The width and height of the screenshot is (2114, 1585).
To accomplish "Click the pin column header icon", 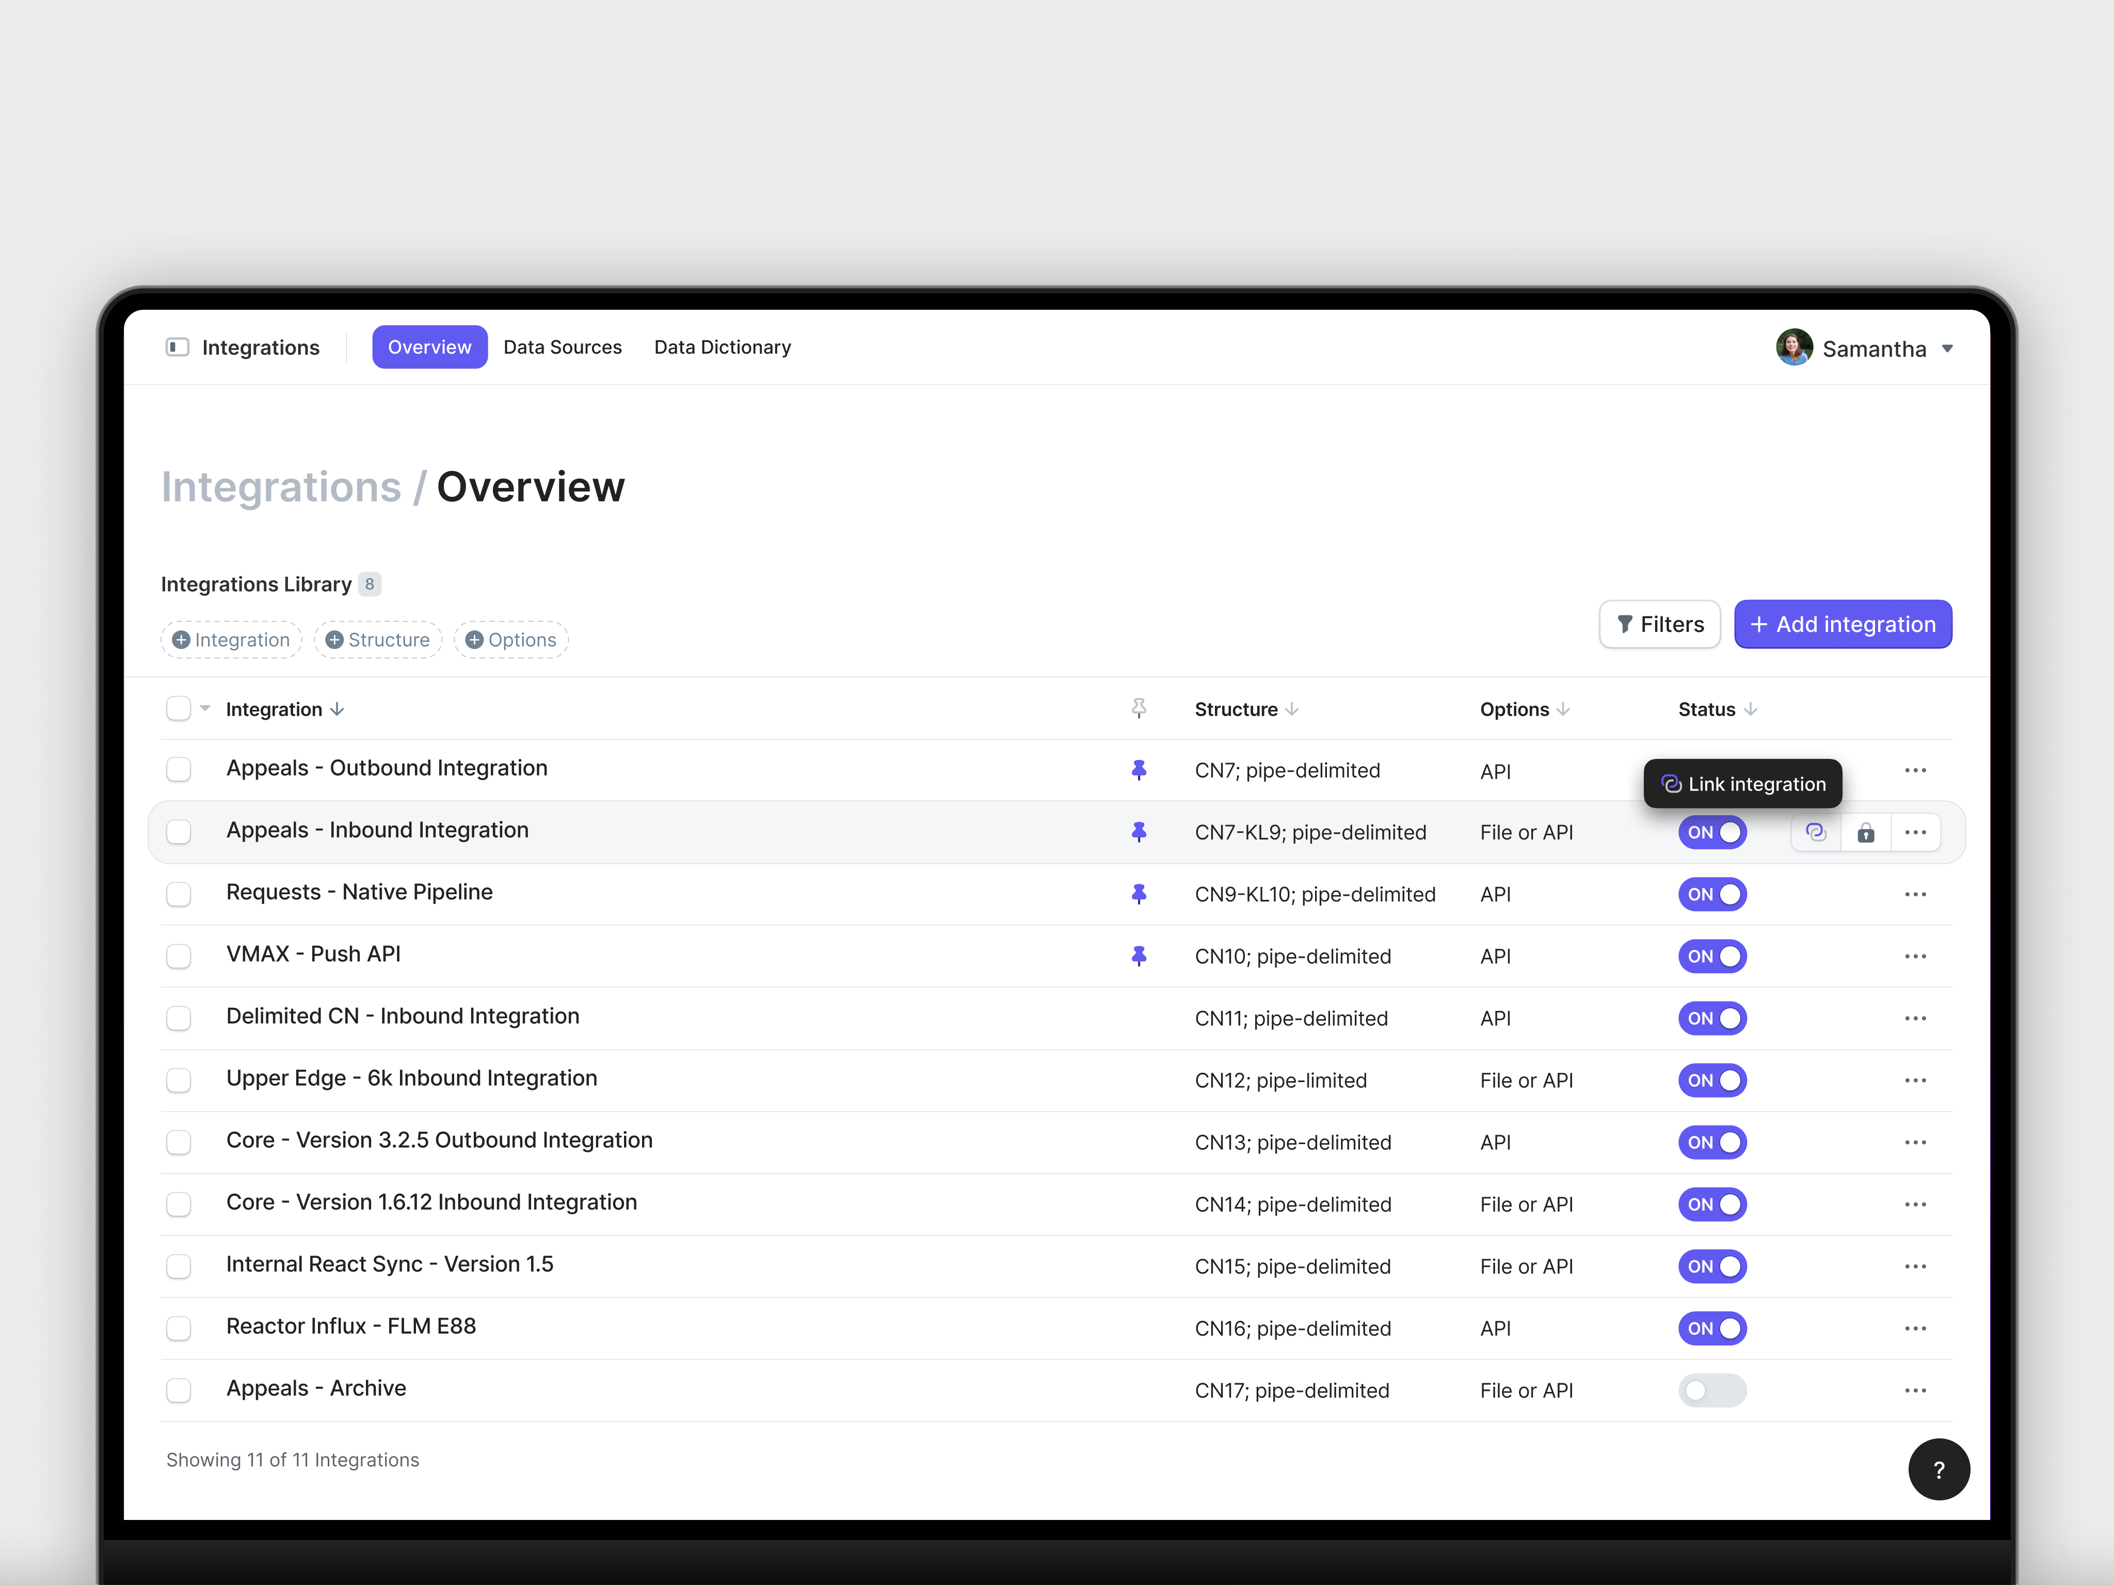I will click(x=1139, y=708).
